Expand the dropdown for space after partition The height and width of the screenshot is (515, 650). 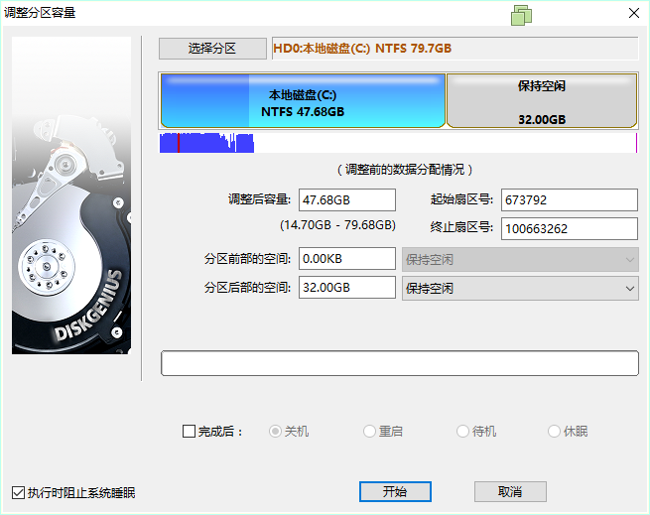tap(629, 288)
